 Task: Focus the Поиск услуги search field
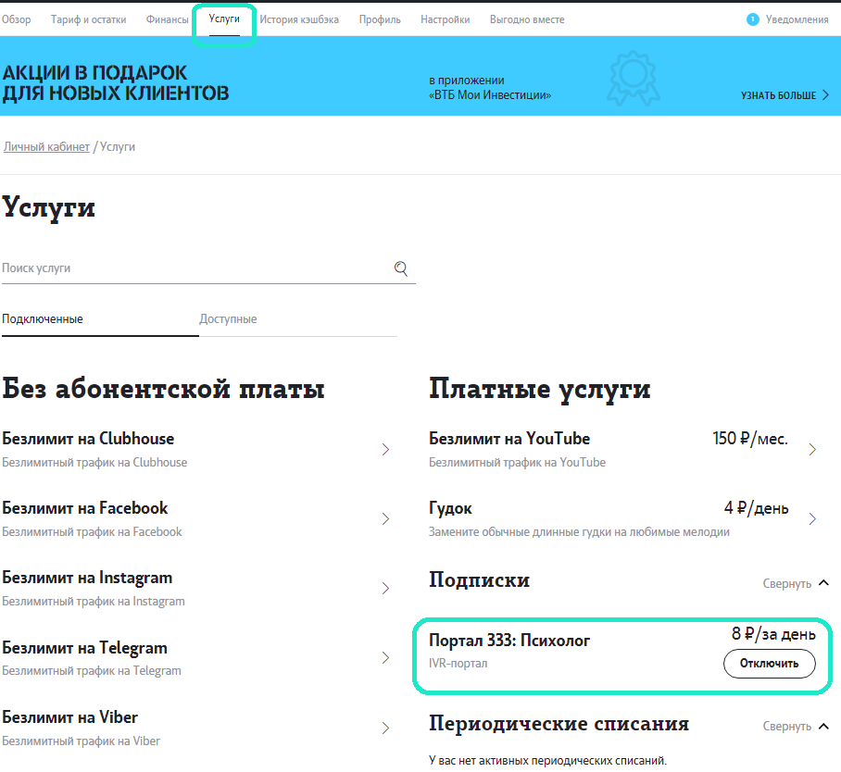click(195, 268)
